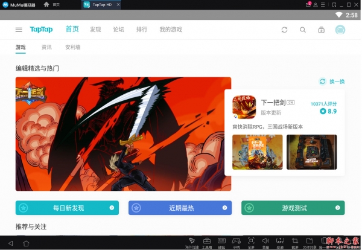Screen dimensions: 362x250
Task: Click the 版本更新 label
Action: (x=271, y=113)
